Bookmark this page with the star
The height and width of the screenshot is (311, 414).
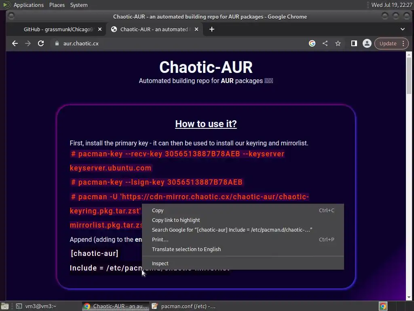pyautogui.click(x=338, y=43)
